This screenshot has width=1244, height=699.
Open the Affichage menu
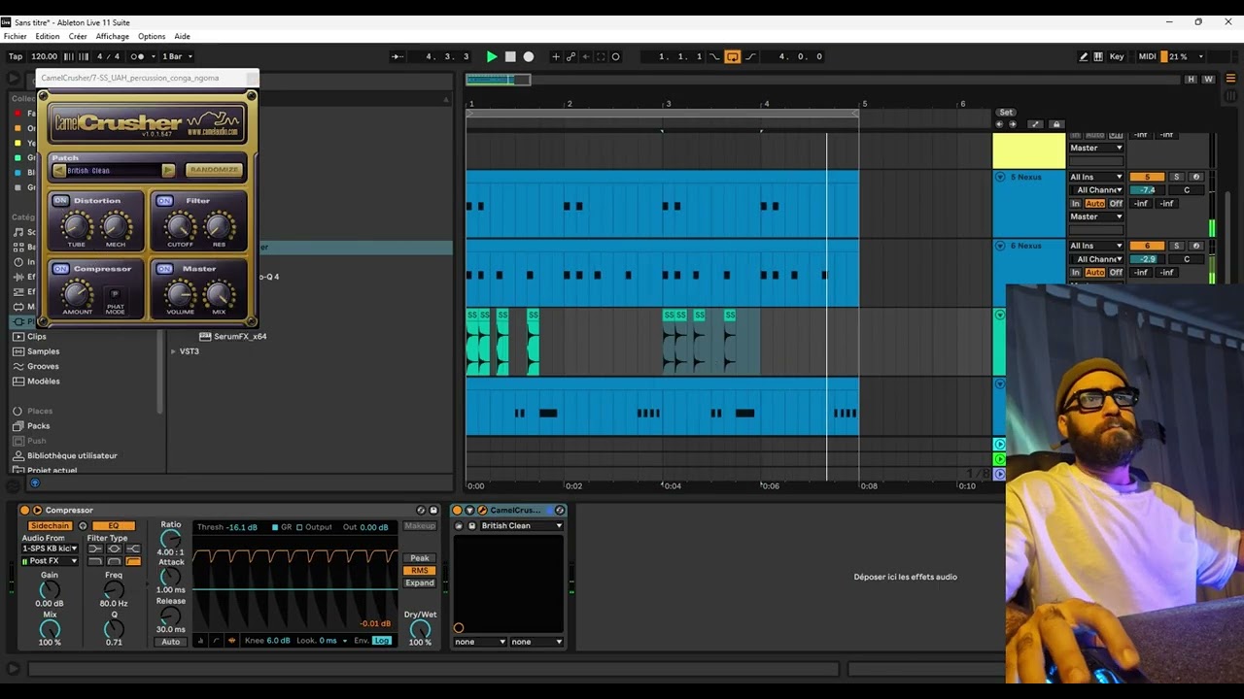coord(112,36)
